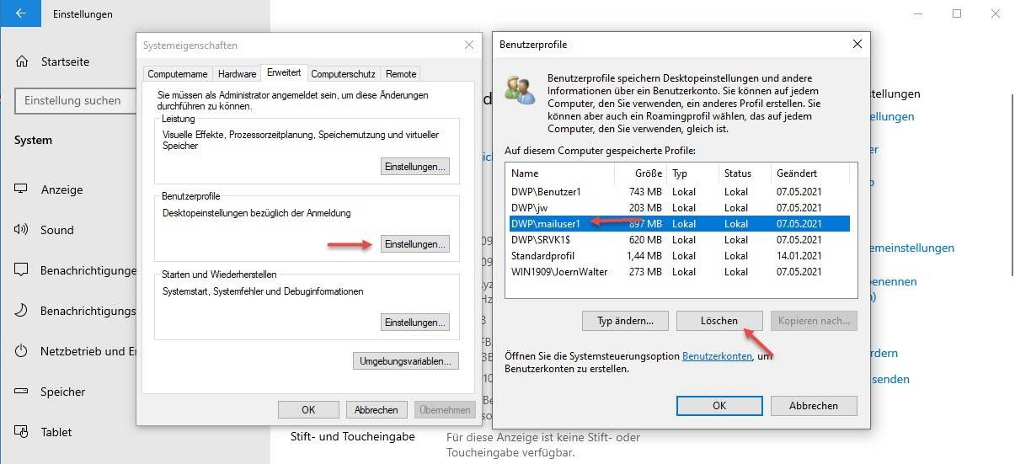Sort profiles by Größe column header
The height and width of the screenshot is (464, 1015).
tap(649, 173)
